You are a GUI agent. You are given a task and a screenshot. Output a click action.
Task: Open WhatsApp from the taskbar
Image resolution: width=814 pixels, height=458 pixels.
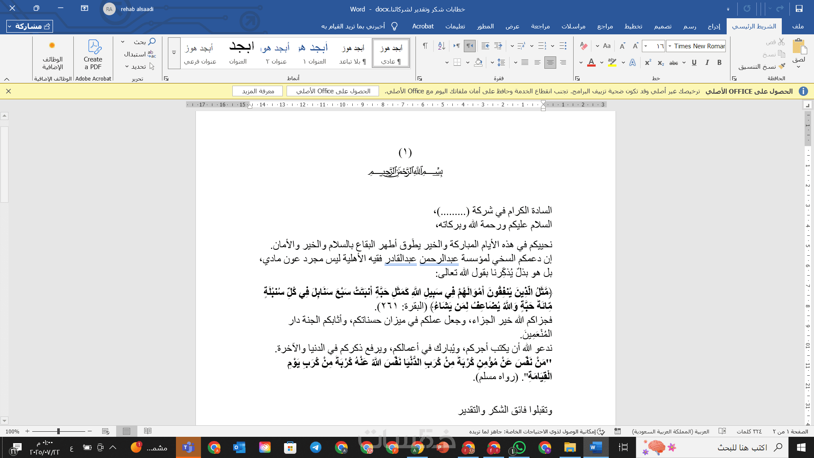coord(519,447)
